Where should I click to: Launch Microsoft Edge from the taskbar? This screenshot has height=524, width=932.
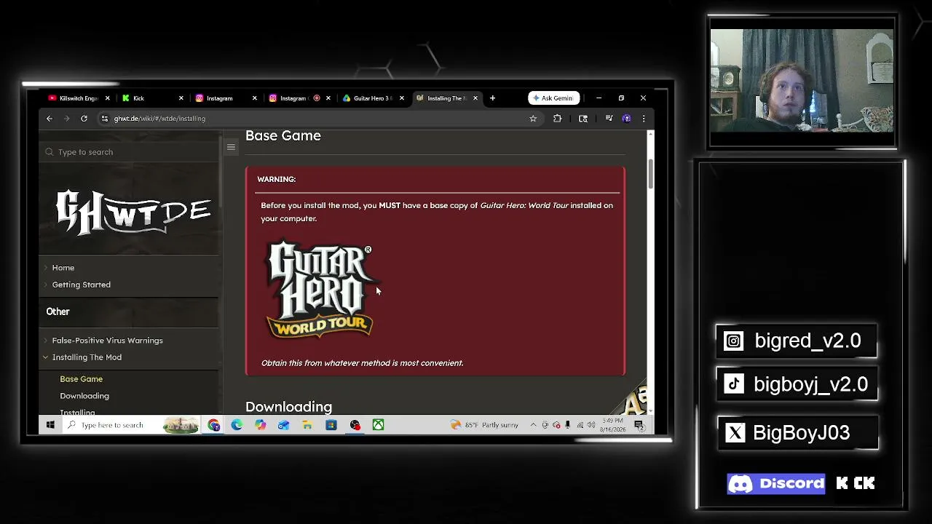coord(237,425)
